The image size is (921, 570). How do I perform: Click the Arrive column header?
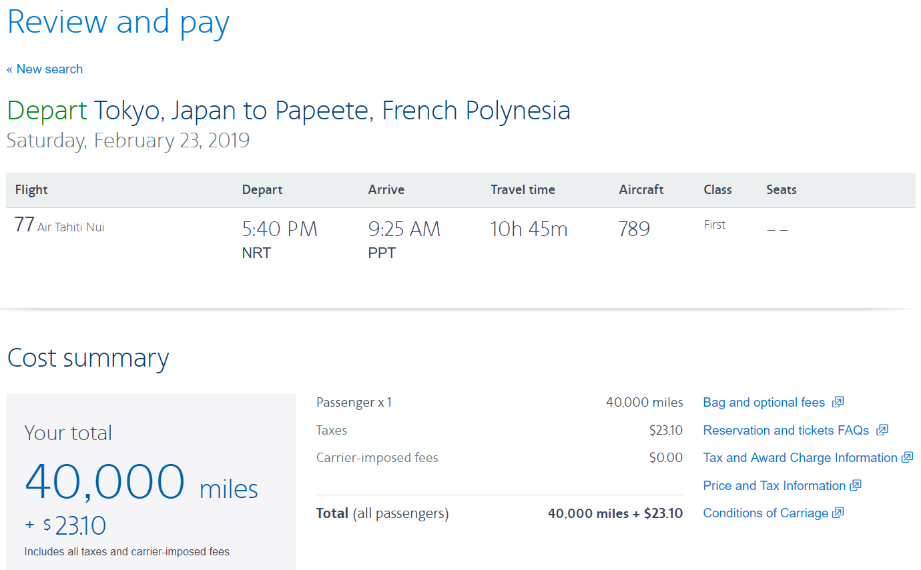[386, 190]
